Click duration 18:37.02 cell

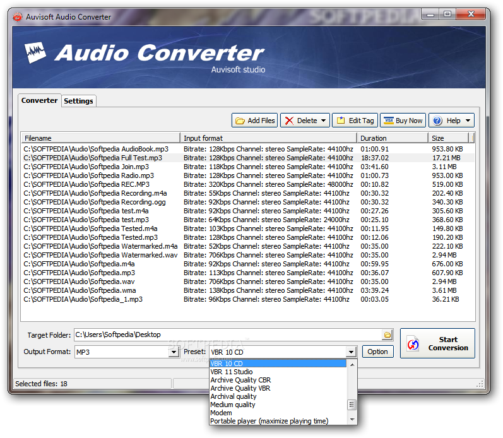[375, 158]
